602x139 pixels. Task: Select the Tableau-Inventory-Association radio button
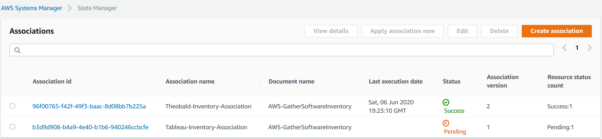[x=13, y=127]
